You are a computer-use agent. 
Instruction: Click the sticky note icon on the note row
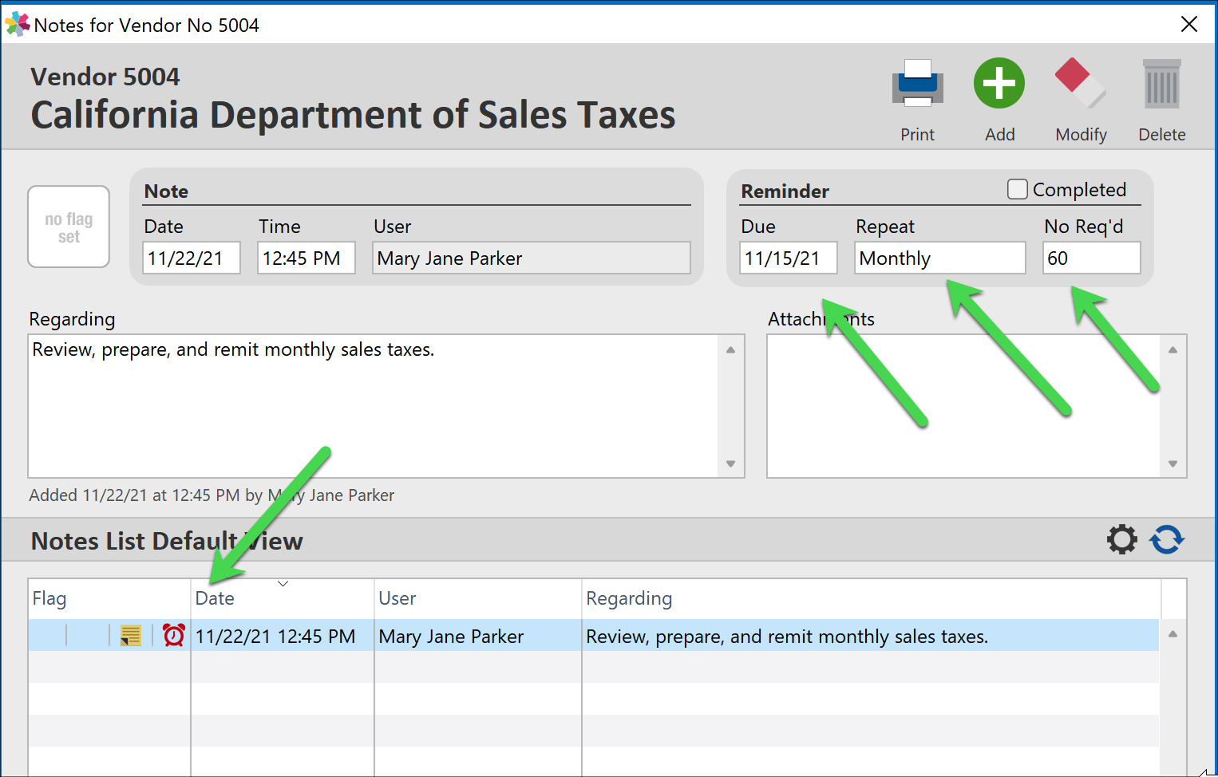130,636
